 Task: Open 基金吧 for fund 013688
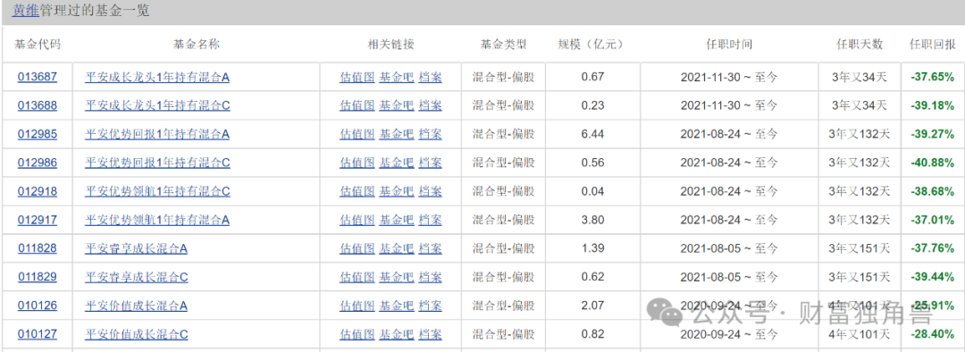(396, 105)
